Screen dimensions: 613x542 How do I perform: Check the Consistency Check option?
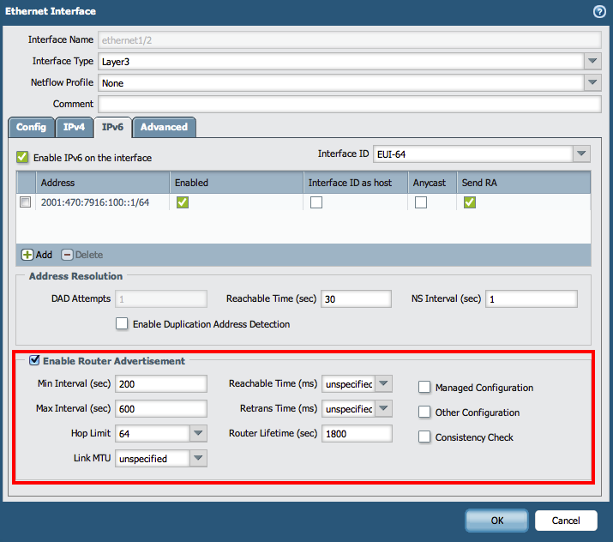pyautogui.click(x=424, y=437)
